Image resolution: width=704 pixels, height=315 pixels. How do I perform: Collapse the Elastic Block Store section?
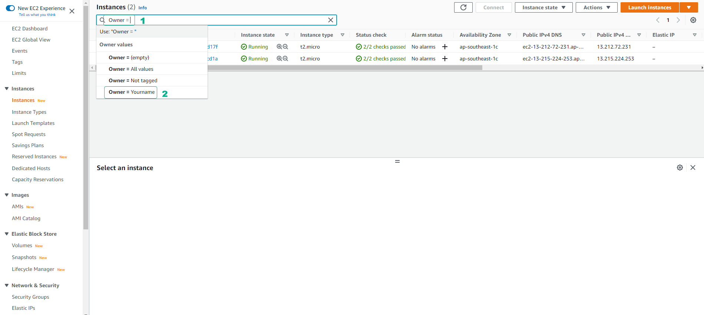[x=7, y=234]
